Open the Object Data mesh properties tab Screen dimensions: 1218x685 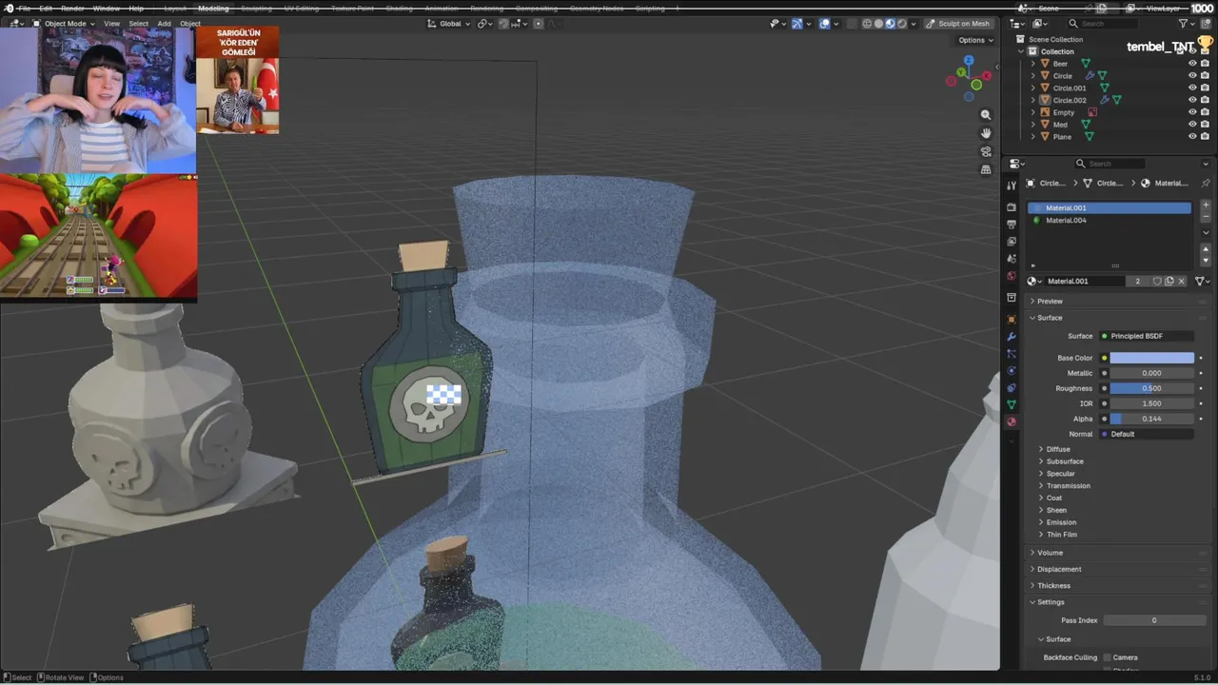coord(1012,404)
